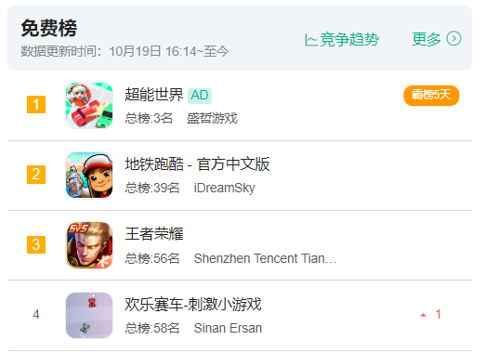Open the 王者荣耀 game icon
Image resolution: width=485 pixels, height=353 pixels.
click(89, 245)
